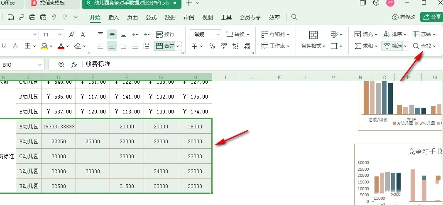This screenshot has width=443, height=205.
Task: Open Print Preview from quick access toolbar
Action: (x=43, y=17)
